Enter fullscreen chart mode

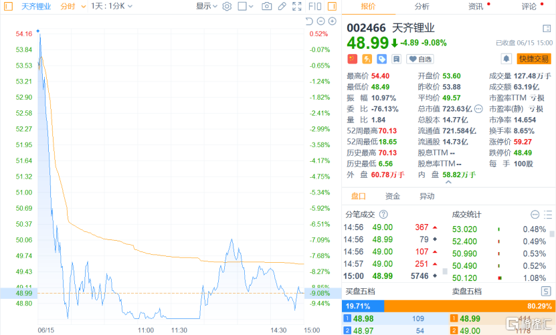click(297, 6)
